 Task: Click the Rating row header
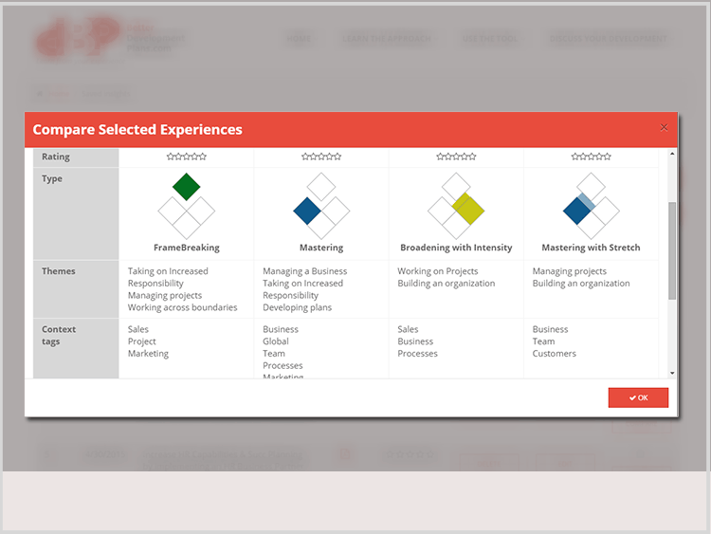pyautogui.click(x=56, y=157)
